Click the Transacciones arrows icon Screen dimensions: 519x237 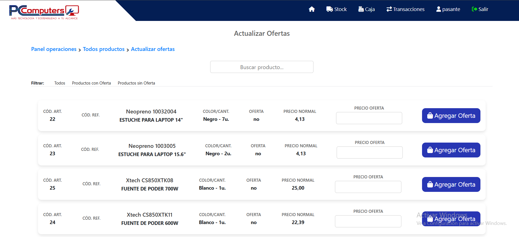click(389, 9)
